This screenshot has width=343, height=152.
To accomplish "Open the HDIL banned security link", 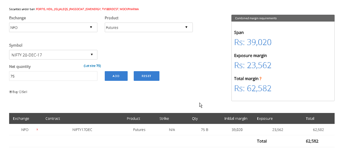I will (50, 9).
